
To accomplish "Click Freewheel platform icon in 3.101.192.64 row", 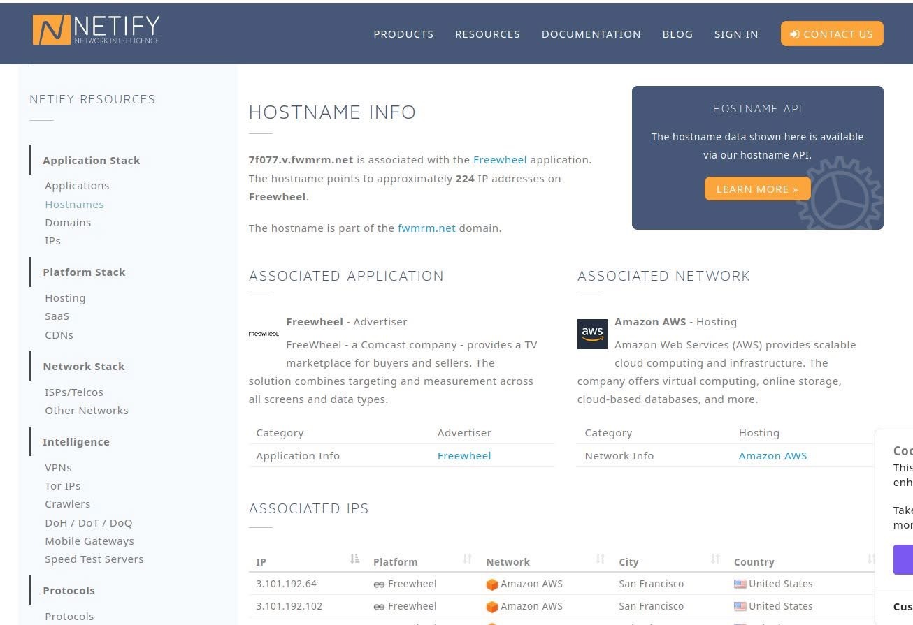I will point(379,584).
